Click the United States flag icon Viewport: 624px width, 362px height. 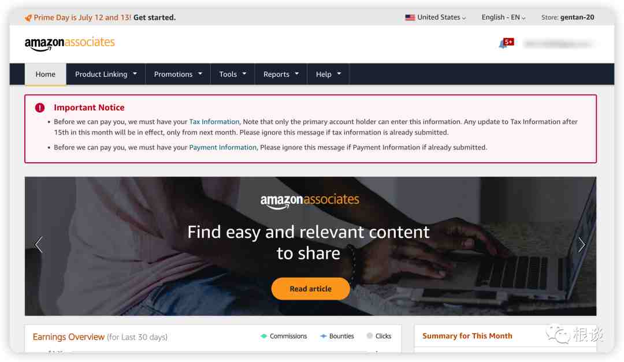pos(410,17)
